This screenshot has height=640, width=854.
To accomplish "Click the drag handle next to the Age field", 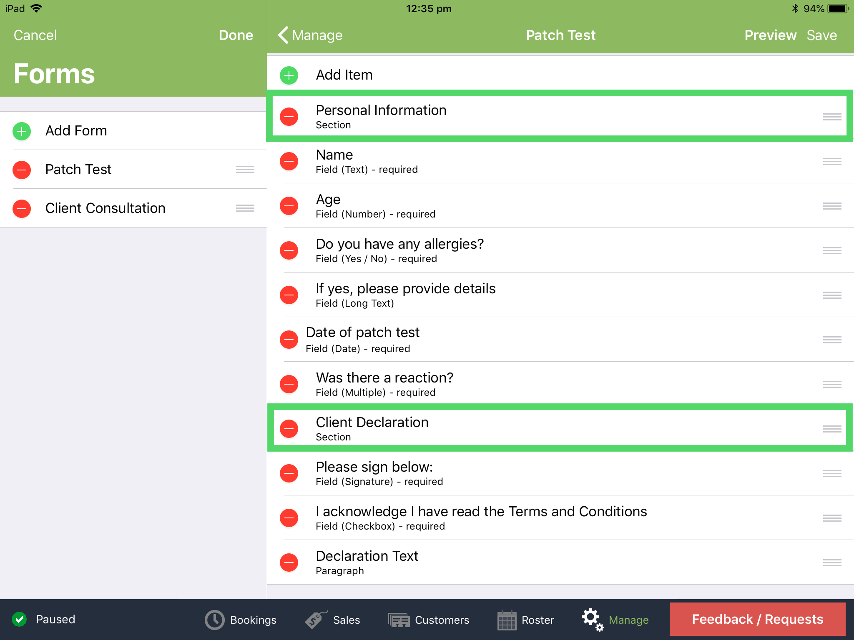I will (832, 206).
